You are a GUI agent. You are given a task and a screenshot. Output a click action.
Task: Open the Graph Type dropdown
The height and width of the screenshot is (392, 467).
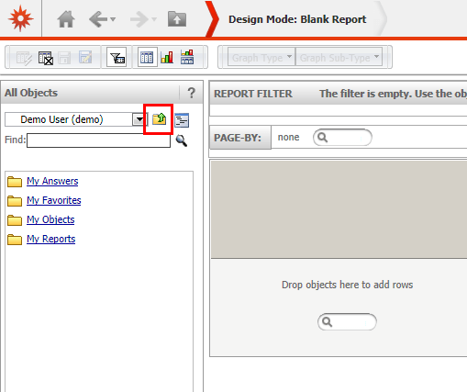261,57
